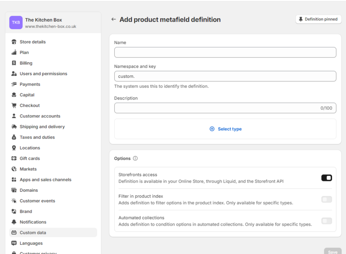
Task: Click the pin icon in Definition pinned
Action: pyautogui.click(x=301, y=19)
